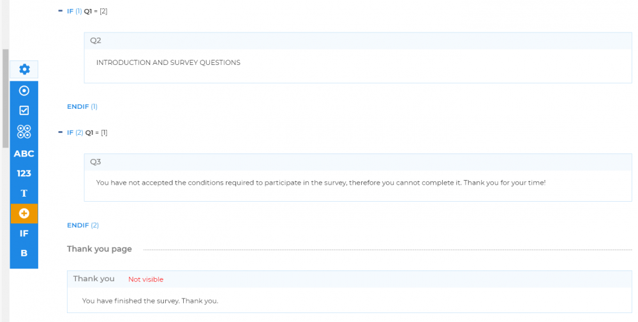Click the ENDIF (1) label

click(82, 106)
